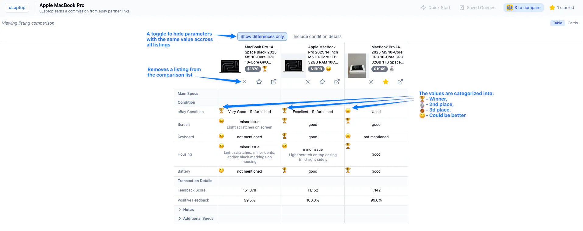Select the Transaction Details section header
583x231 pixels.
(x=195, y=181)
